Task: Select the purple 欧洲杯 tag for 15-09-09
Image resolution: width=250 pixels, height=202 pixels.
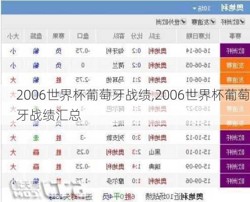Action: pyautogui.click(x=235, y=167)
